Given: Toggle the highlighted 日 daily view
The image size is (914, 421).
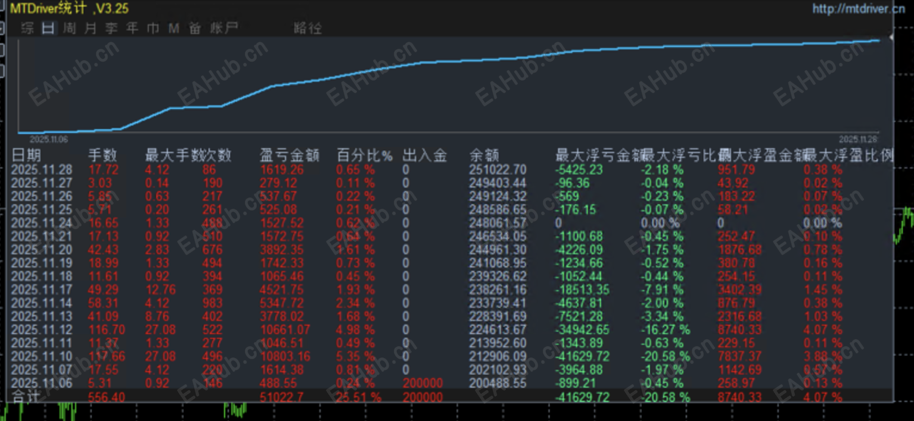Looking at the screenshot, I should 48,28.
